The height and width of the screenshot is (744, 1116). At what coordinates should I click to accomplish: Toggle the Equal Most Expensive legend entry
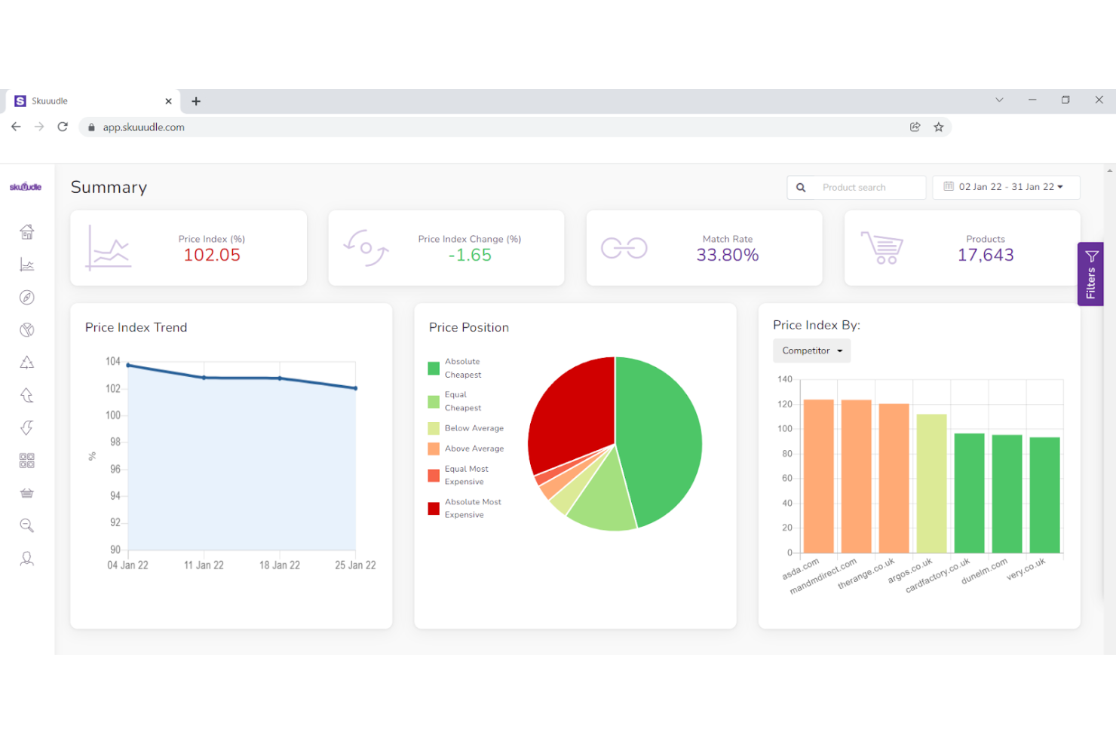pos(466,475)
